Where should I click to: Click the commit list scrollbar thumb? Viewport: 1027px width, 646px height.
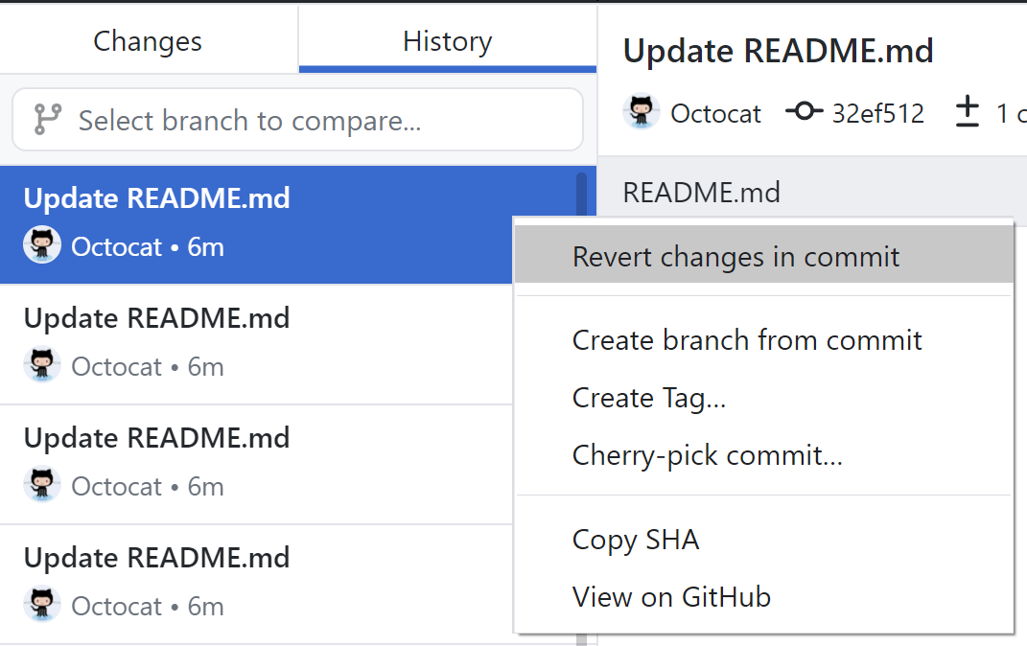pos(581,194)
